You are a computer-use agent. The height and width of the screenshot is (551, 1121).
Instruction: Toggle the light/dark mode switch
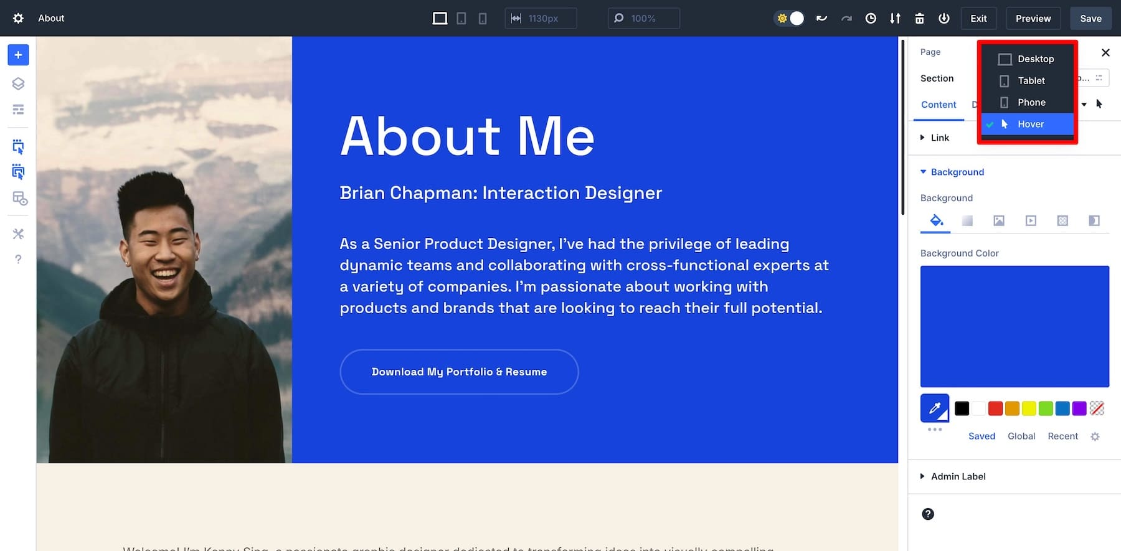[789, 19]
